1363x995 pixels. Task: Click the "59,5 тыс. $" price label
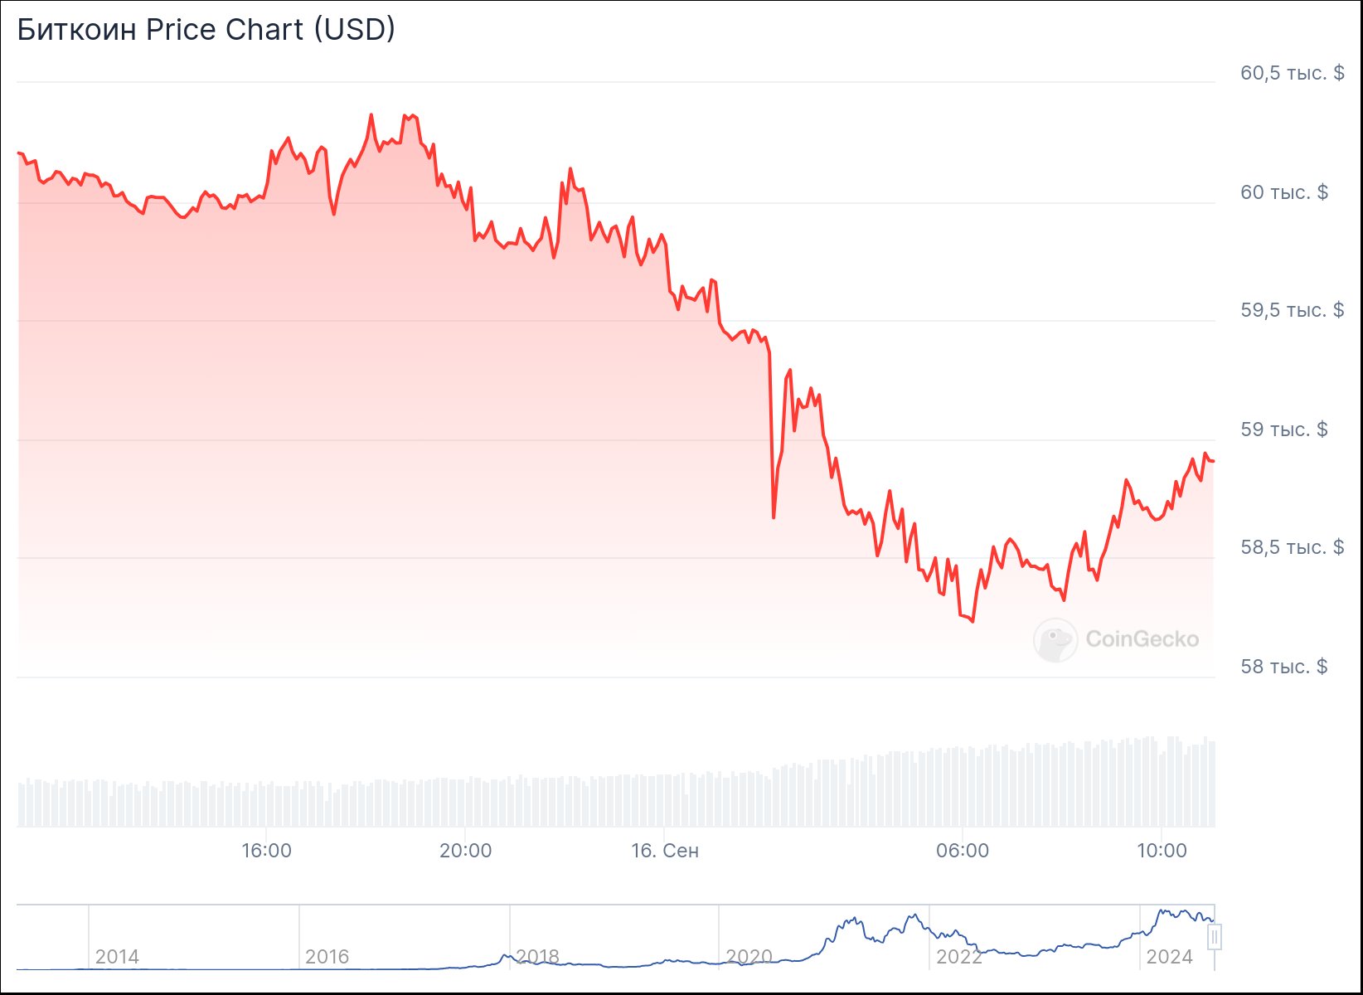click(1292, 310)
